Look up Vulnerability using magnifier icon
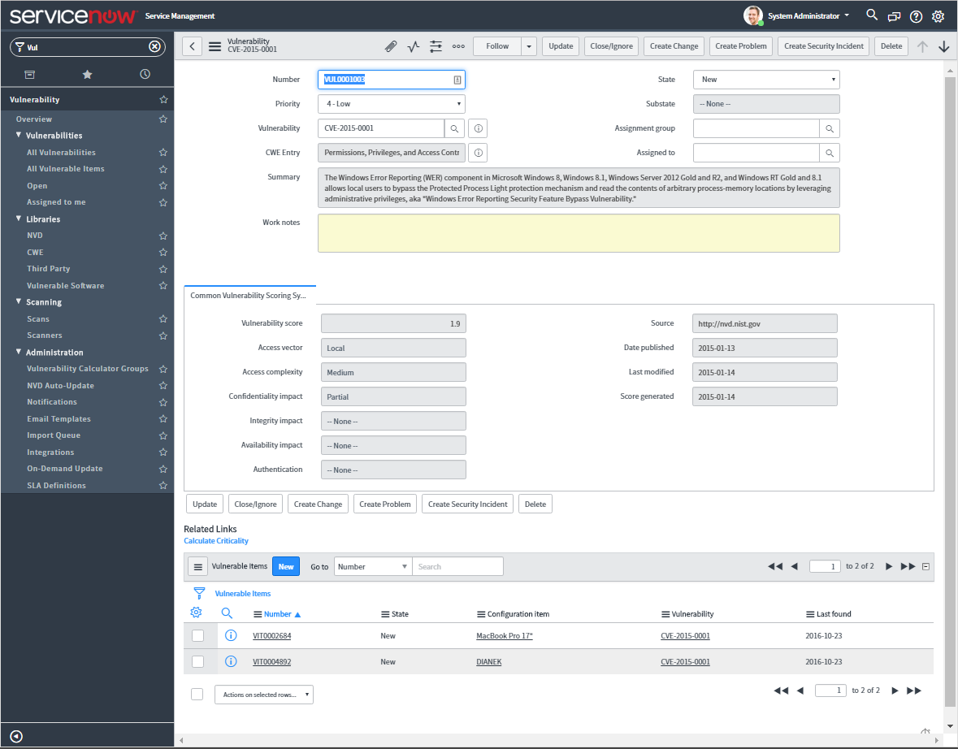 [x=454, y=128]
